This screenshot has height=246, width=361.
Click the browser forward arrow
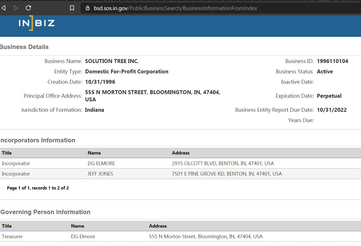click(x=16, y=8)
